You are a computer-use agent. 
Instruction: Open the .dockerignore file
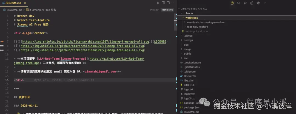(x=192, y=63)
